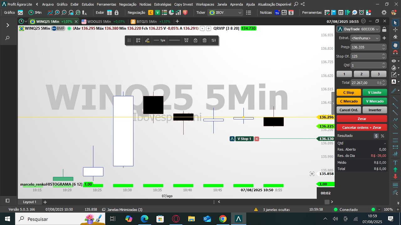Open the alarm clock alerts icon
Viewport: 401px width, 225px height.
tap(361, 12)
